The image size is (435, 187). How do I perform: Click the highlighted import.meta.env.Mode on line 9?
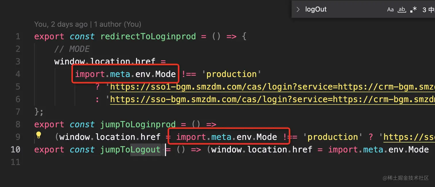pos(226,137)
